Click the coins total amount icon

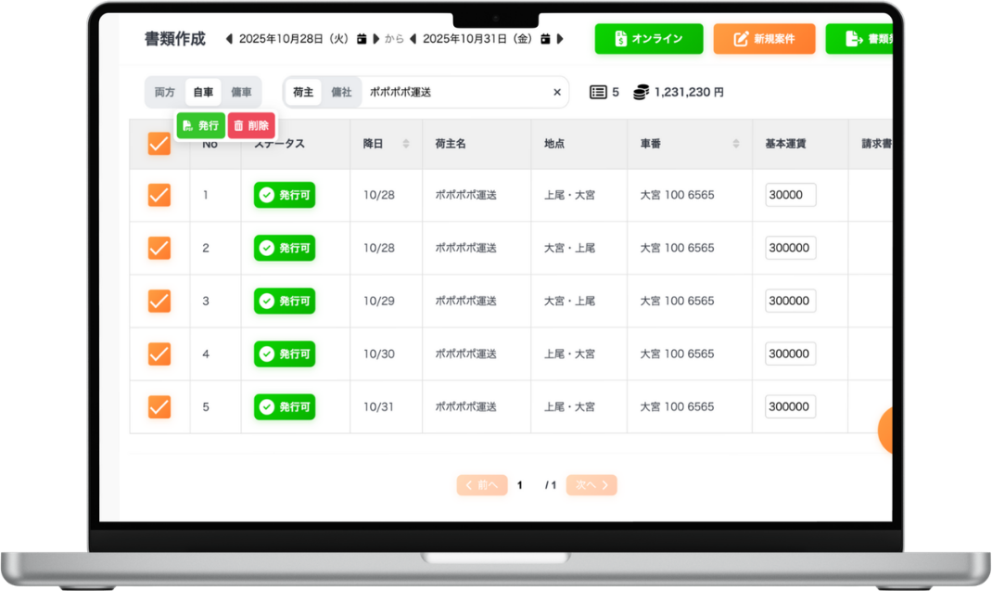(x=642, y=92)
